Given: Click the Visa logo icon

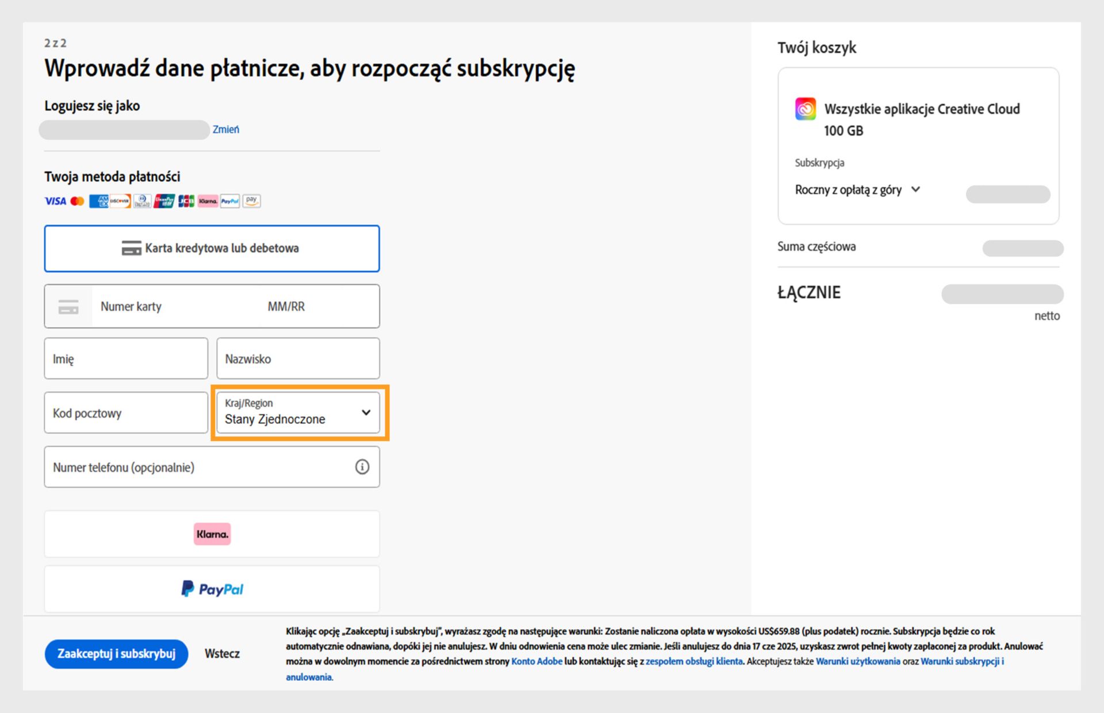Looking at the screenshot, I should tap(55, 201).
